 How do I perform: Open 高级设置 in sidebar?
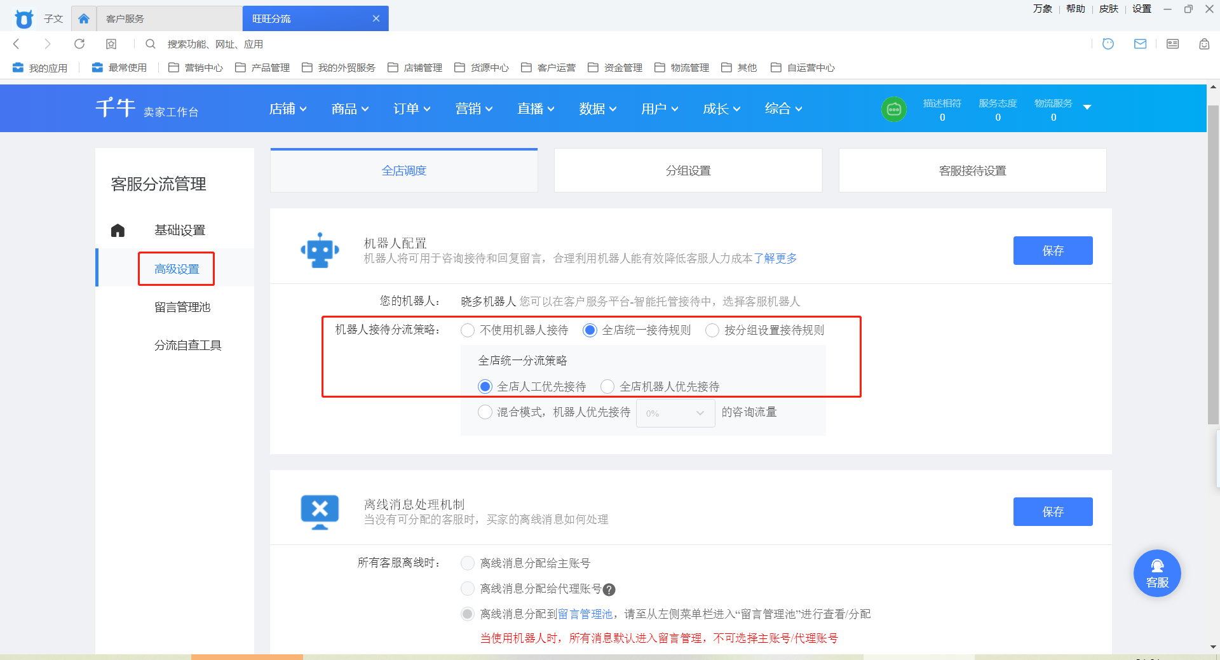tap(177, 269)
